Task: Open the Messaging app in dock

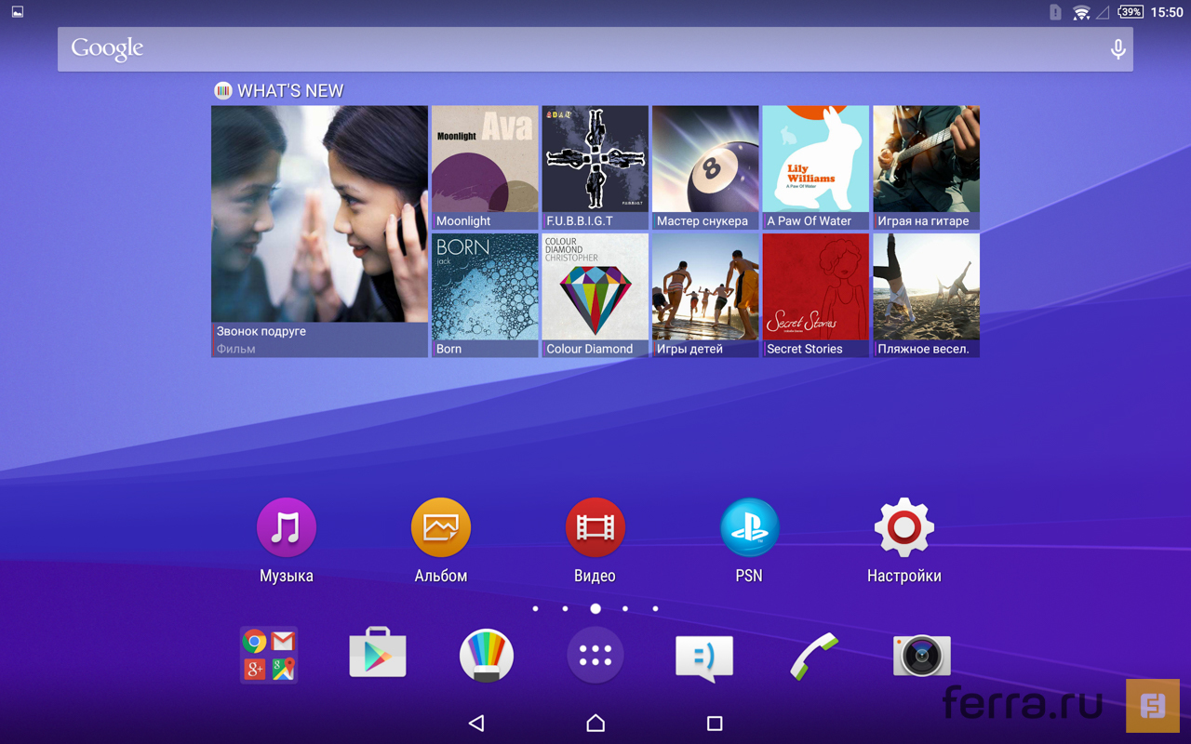Action: click(704, 656)
